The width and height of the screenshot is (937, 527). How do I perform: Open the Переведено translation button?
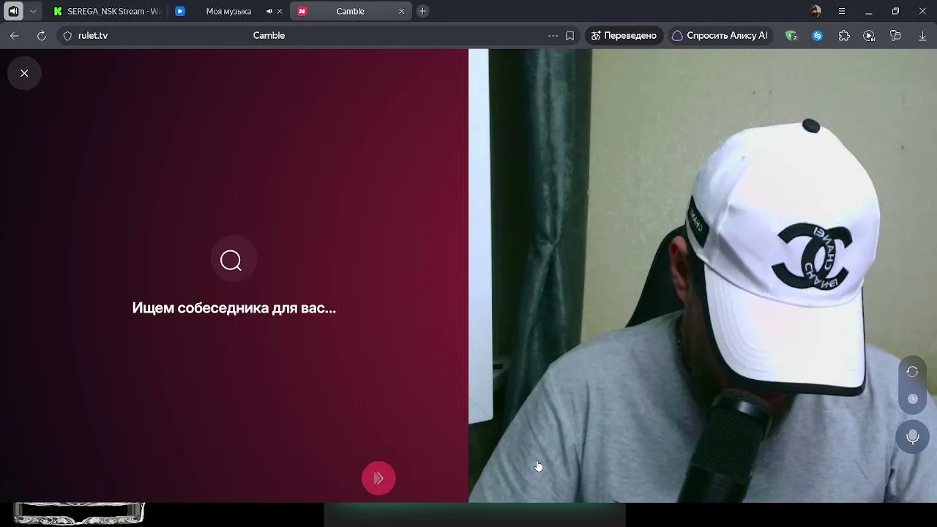point(624,35)
